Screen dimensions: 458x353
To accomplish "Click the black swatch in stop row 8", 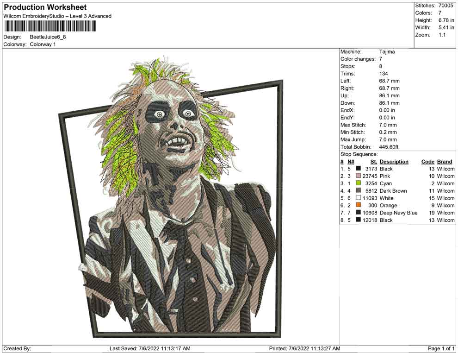I will tap(359, 220).
